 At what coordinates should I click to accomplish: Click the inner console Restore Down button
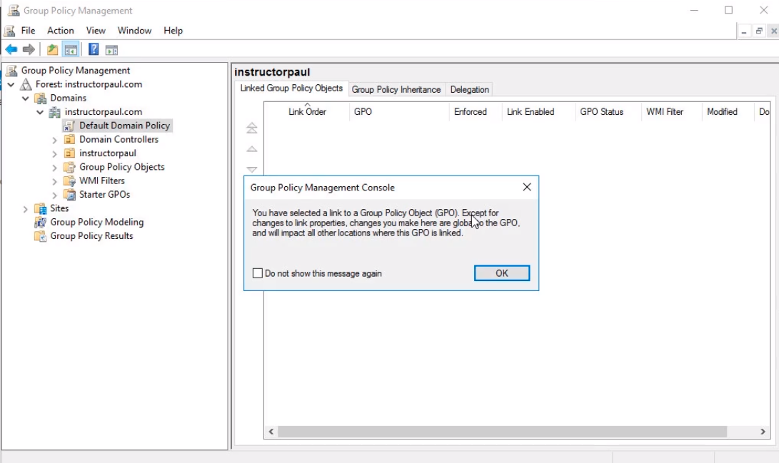click(758, 31)
